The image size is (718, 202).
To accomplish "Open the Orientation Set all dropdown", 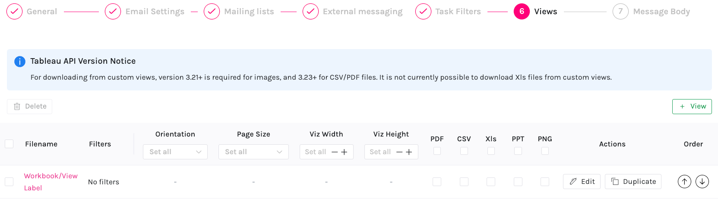I will pyautogui.click(x=175, y=152).
